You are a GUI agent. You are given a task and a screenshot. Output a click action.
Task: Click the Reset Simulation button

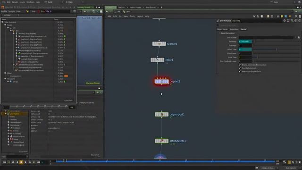pos(227,34)
